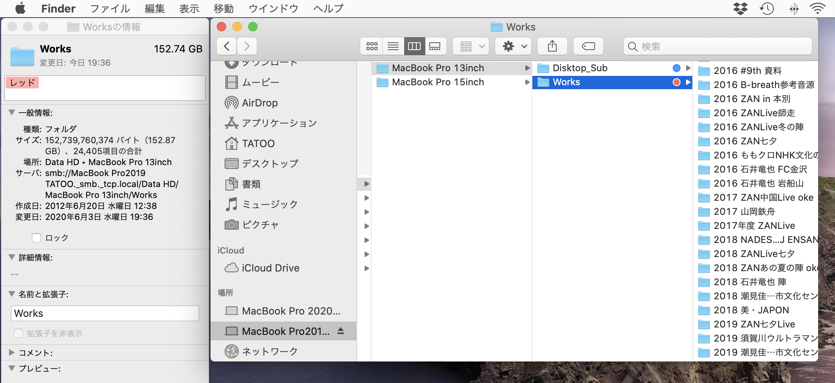
Task: Go back with the Finder back button
Action: [227, 47]
